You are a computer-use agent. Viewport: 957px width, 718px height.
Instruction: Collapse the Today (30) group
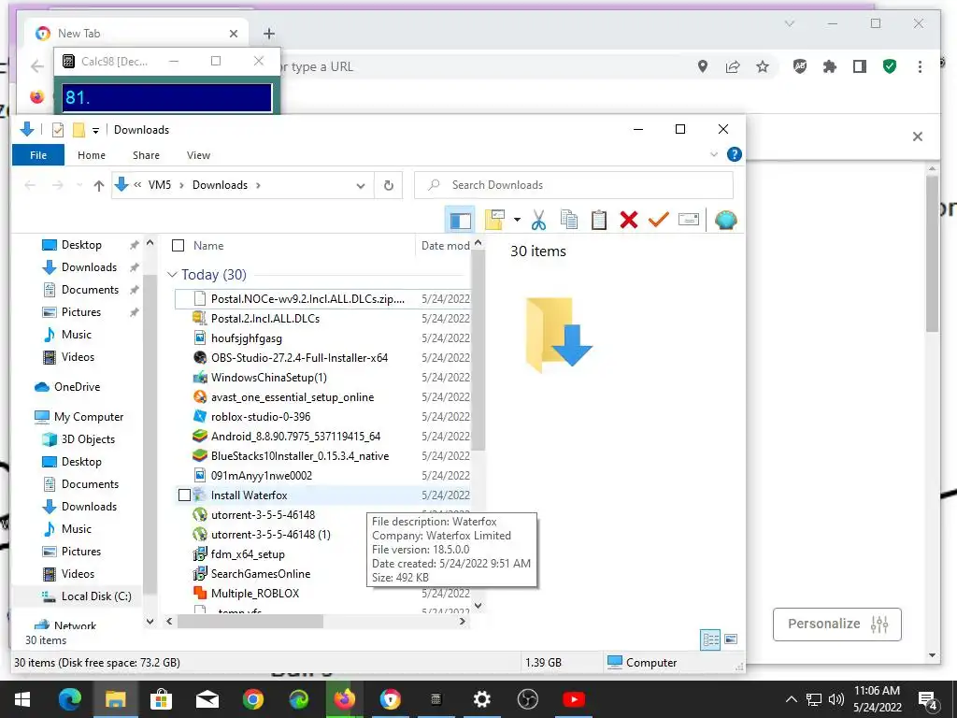[x=172, y=275]
